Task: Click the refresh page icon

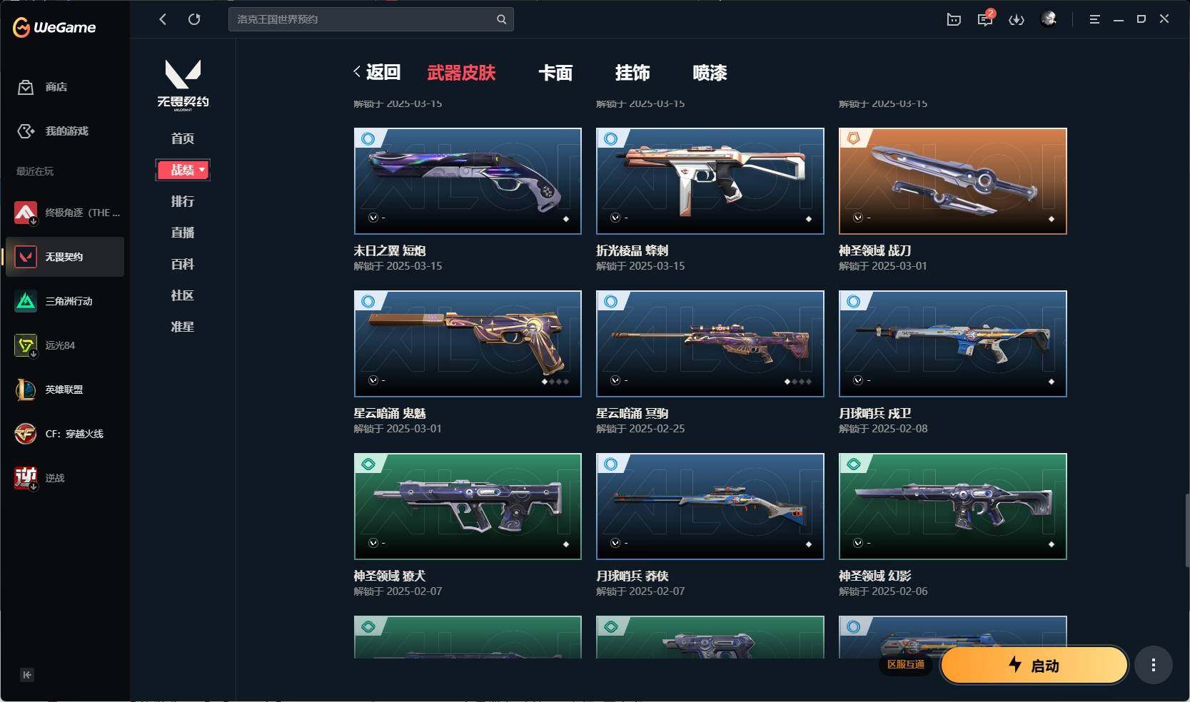Action: (194, 19)
